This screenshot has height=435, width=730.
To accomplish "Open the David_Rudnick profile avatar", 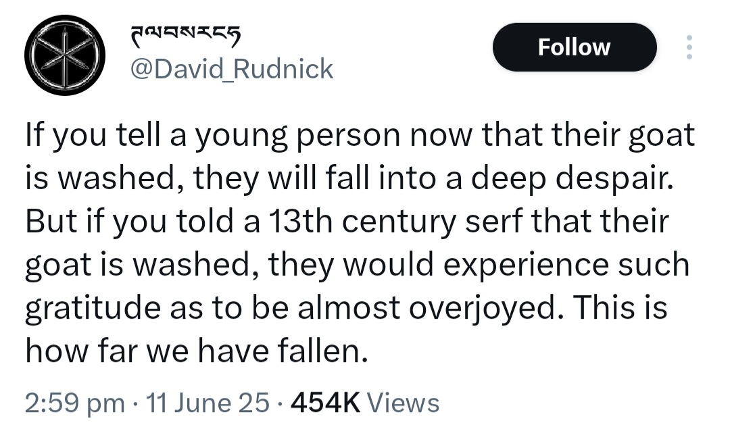I will tap(65, 55).
